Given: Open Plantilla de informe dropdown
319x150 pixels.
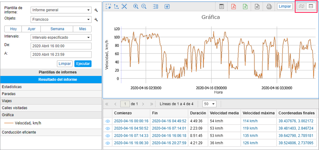Looking at the screenshot, I should click(61, 10).
